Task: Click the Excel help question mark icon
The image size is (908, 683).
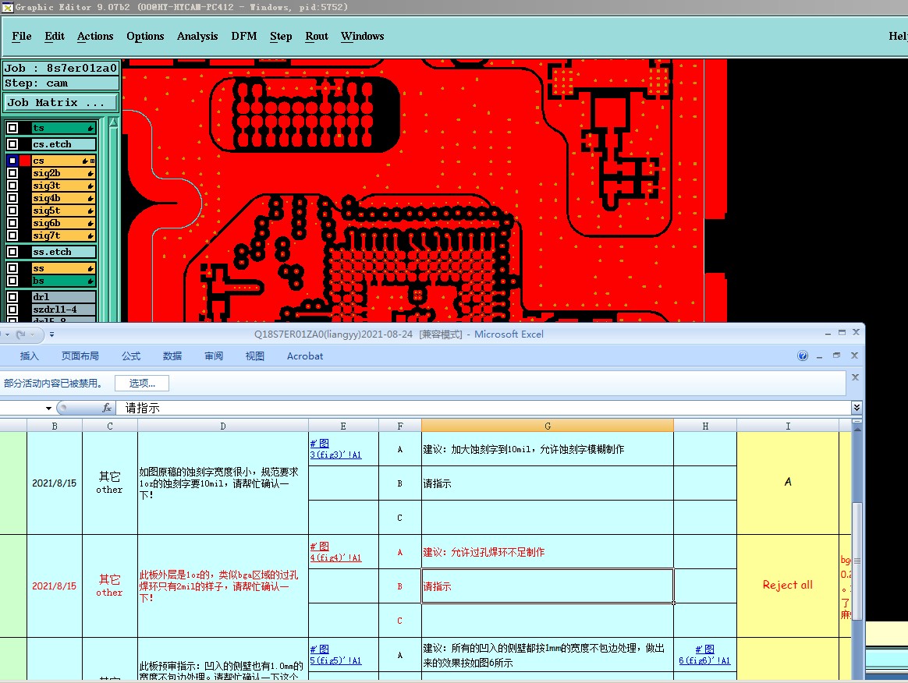Action: point(803,356)
